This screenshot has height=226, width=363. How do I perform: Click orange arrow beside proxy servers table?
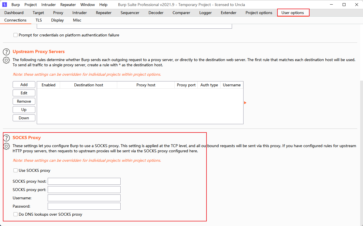pos(245,103)
